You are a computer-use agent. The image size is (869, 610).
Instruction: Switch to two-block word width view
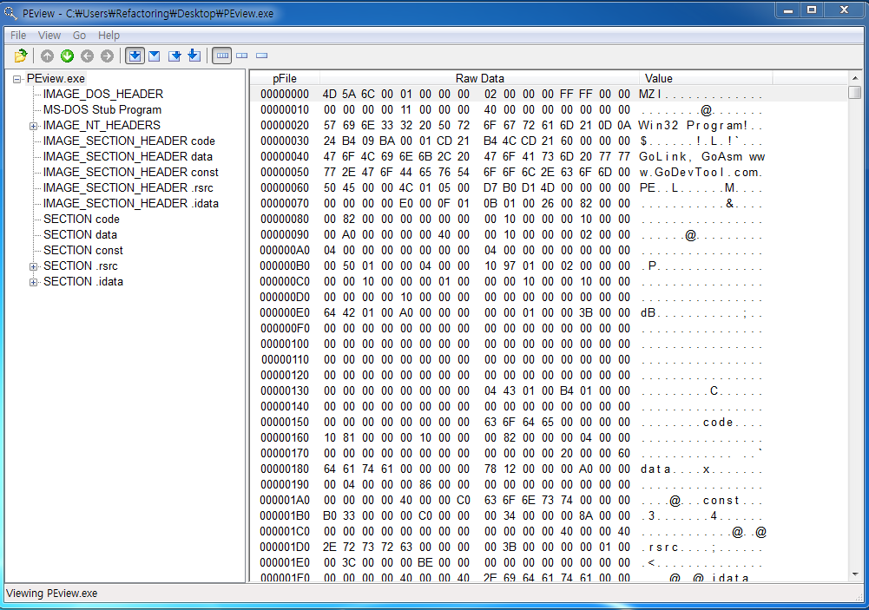pos(241,56)
